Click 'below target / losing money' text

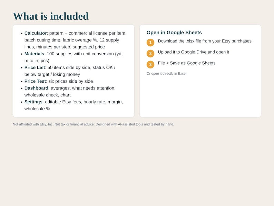pyautogui.click(x=52, y=74)
